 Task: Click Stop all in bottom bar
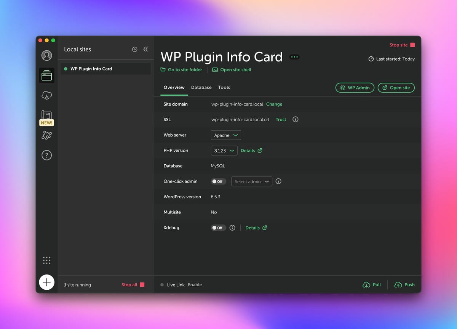133,285
